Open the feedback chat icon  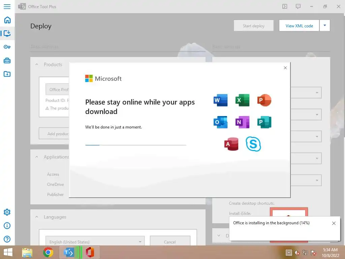tap(298, 6)
